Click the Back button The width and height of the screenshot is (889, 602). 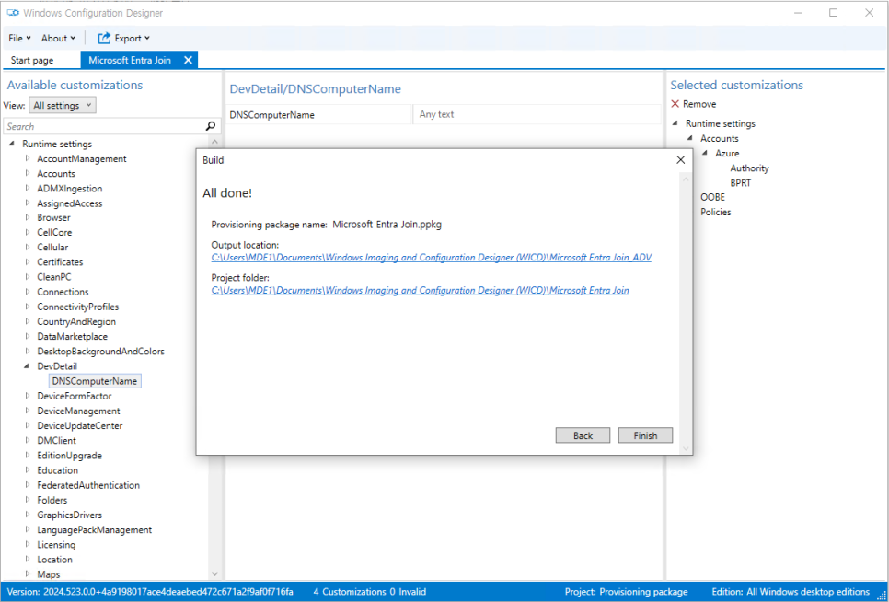coord(583,435)
